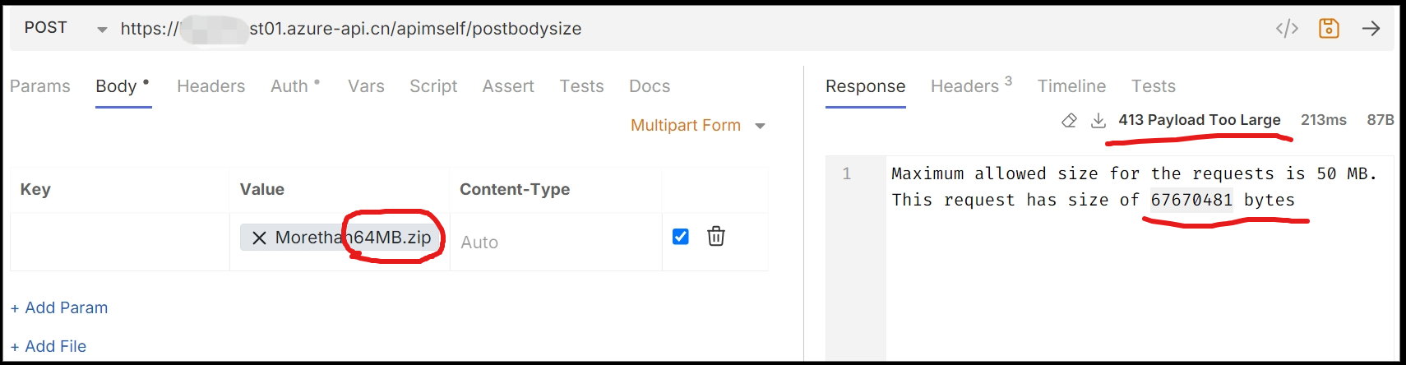Show the response Headers tab
The height and width of the screenshot is (365, 1406).
pos(965,86)
